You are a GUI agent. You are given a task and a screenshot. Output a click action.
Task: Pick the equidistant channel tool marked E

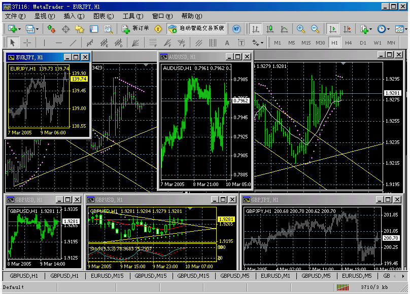coord(105,43)
